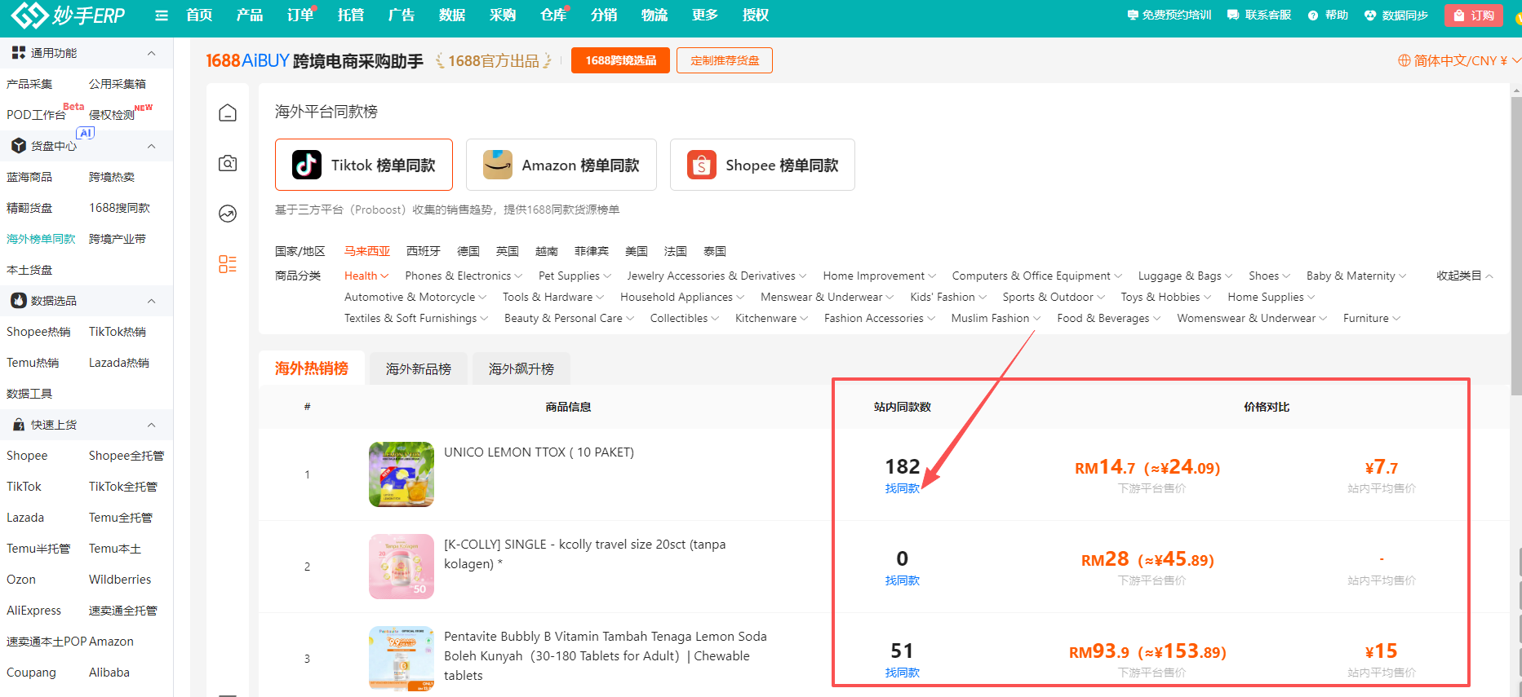
Task: Open the orange list icon in the vertical toolbar
Action: point(228,264)
